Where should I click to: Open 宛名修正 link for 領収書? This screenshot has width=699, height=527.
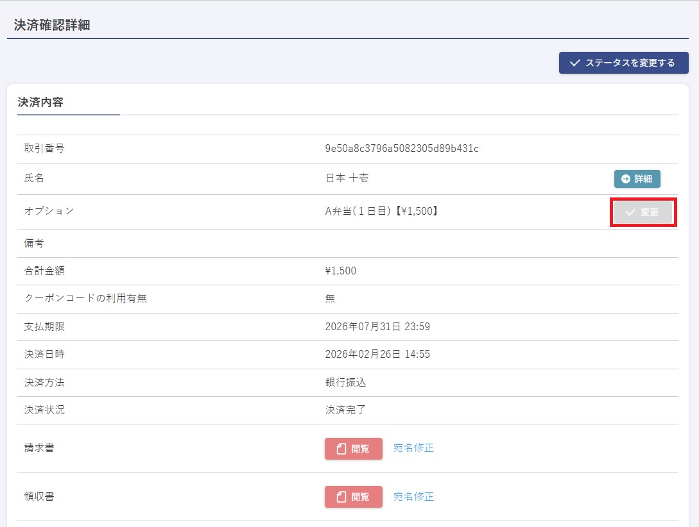(x=413, y=497)
